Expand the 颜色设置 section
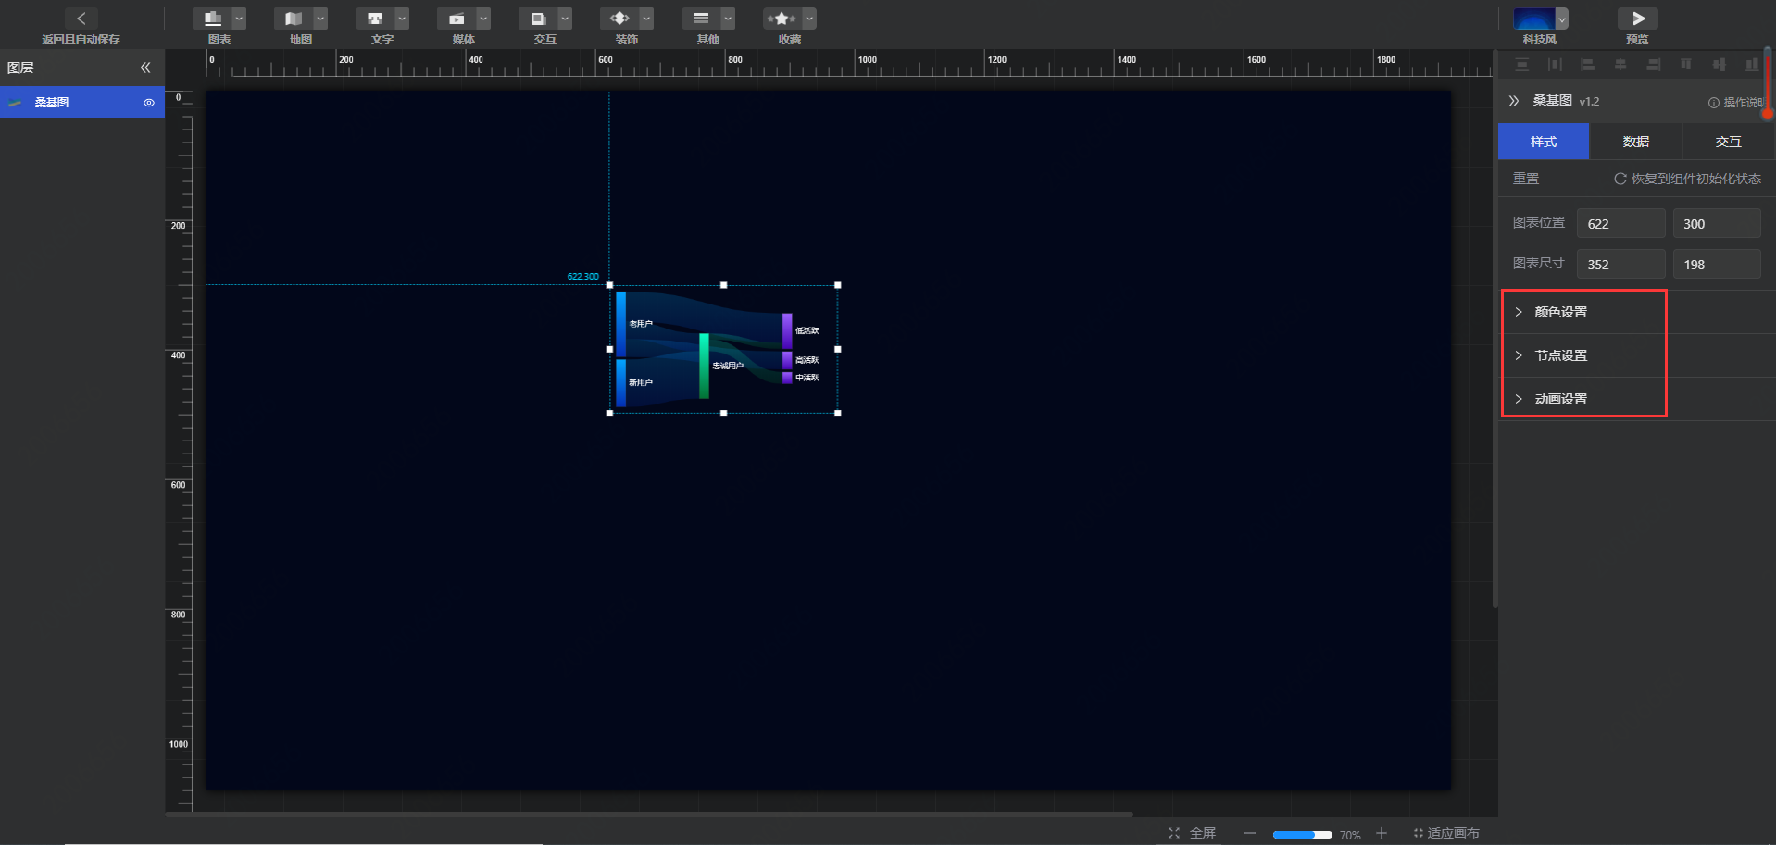The height and width of the screenshot is (845, 1776). tap(1637, 312)
